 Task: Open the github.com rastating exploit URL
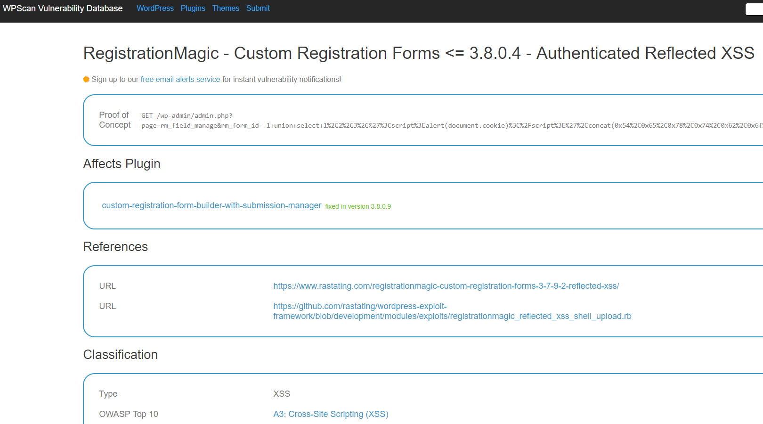click(452, 311)
